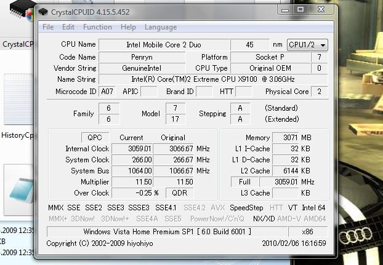
Task: Click the Microcode ID value 'A07'
Action: tap(107, 92)
